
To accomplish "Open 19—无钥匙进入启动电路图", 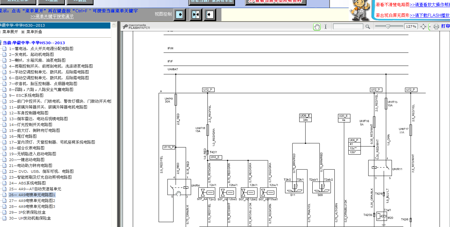I will click(x=32, y=154).
